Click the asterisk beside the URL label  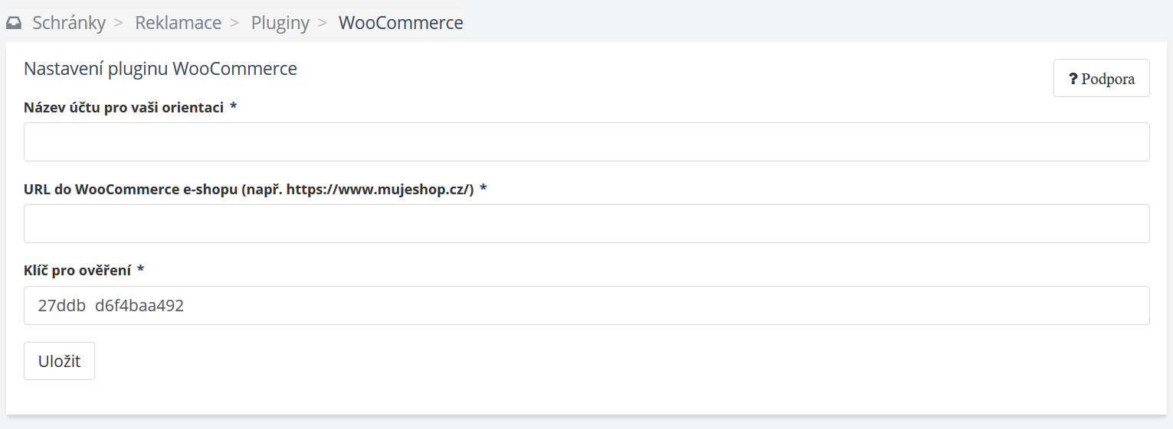pyautogui.click(x=483, y=189)
